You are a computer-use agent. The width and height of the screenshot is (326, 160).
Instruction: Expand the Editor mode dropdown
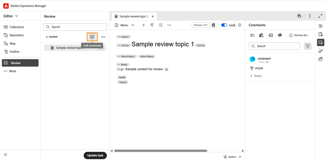tap(11, 16)
